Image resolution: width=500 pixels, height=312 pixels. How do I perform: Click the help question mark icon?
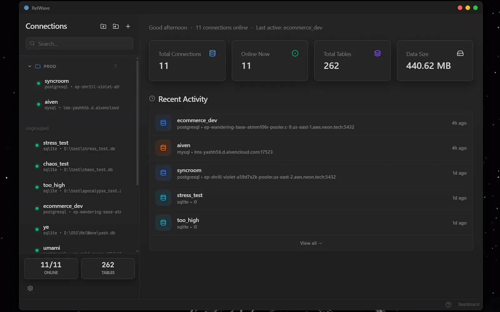click(448, 305)
